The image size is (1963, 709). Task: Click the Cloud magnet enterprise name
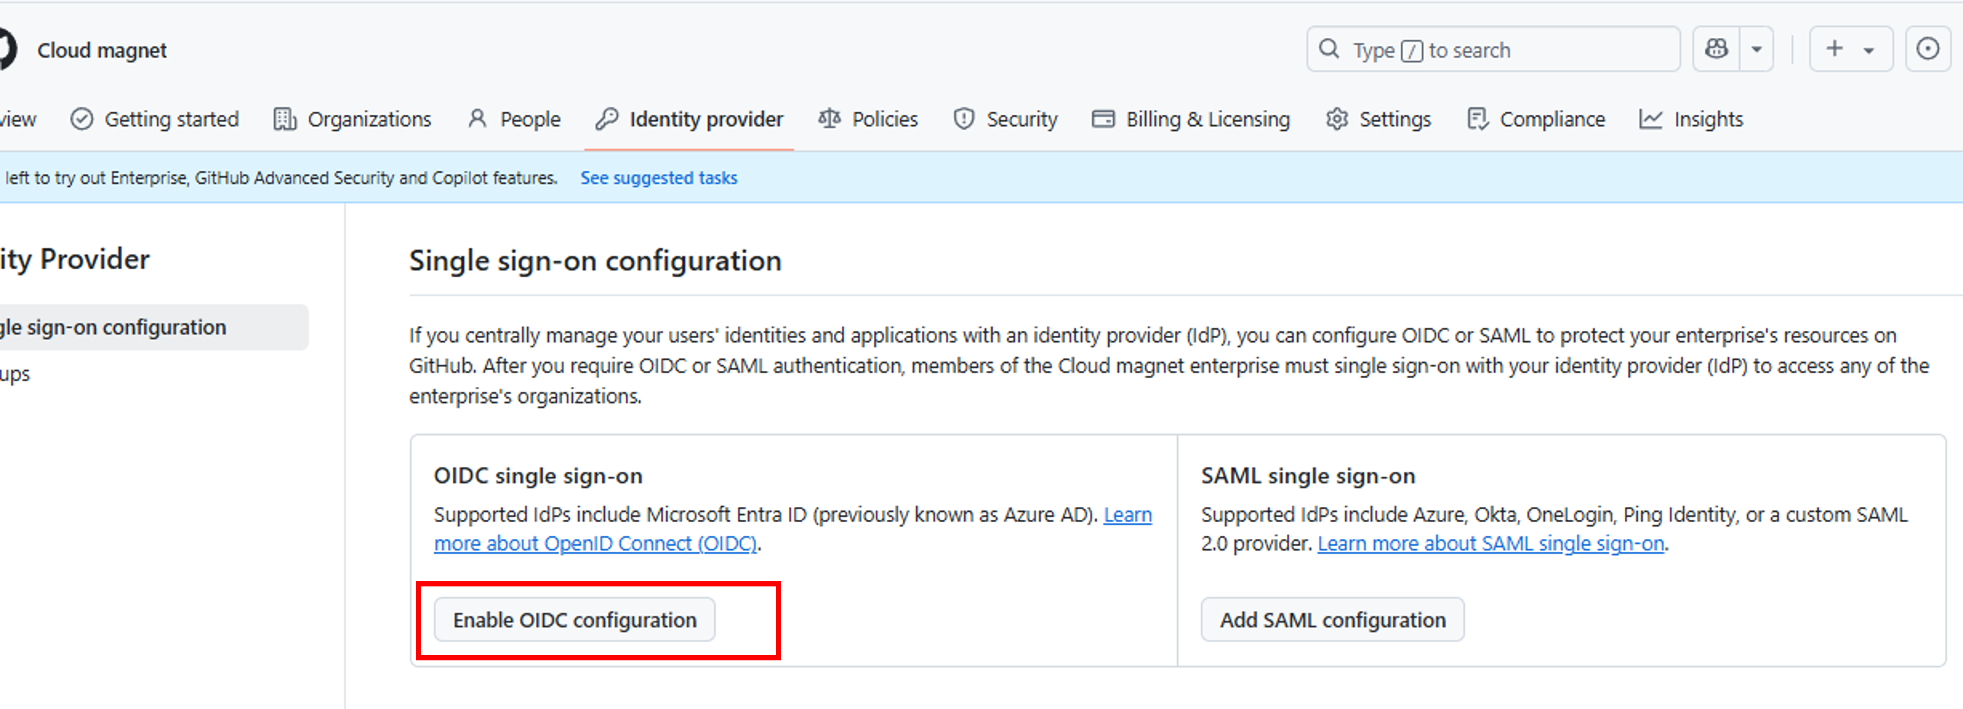click(101, 50)
